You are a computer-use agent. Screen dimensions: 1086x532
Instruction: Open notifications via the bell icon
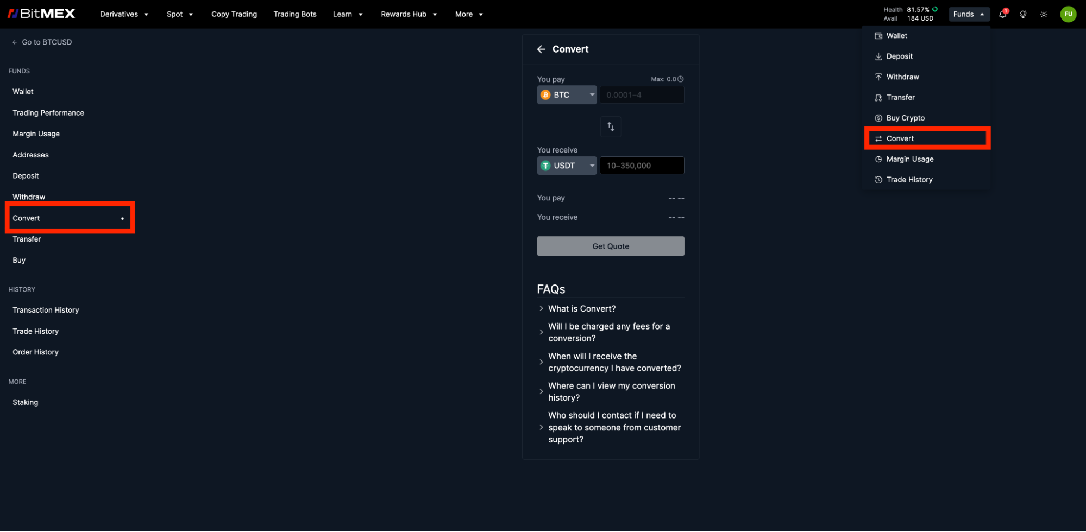1002,14
